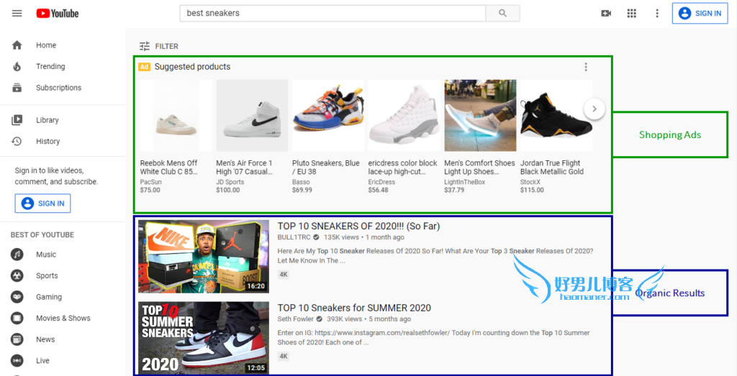Open the hamburger guide menu
The width and height of the screenshot is (737, 376).
17,13
